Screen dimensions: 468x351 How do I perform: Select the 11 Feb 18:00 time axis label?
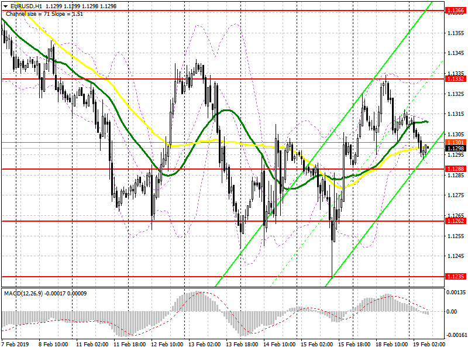pyautogui.click(x=129, y=344)
